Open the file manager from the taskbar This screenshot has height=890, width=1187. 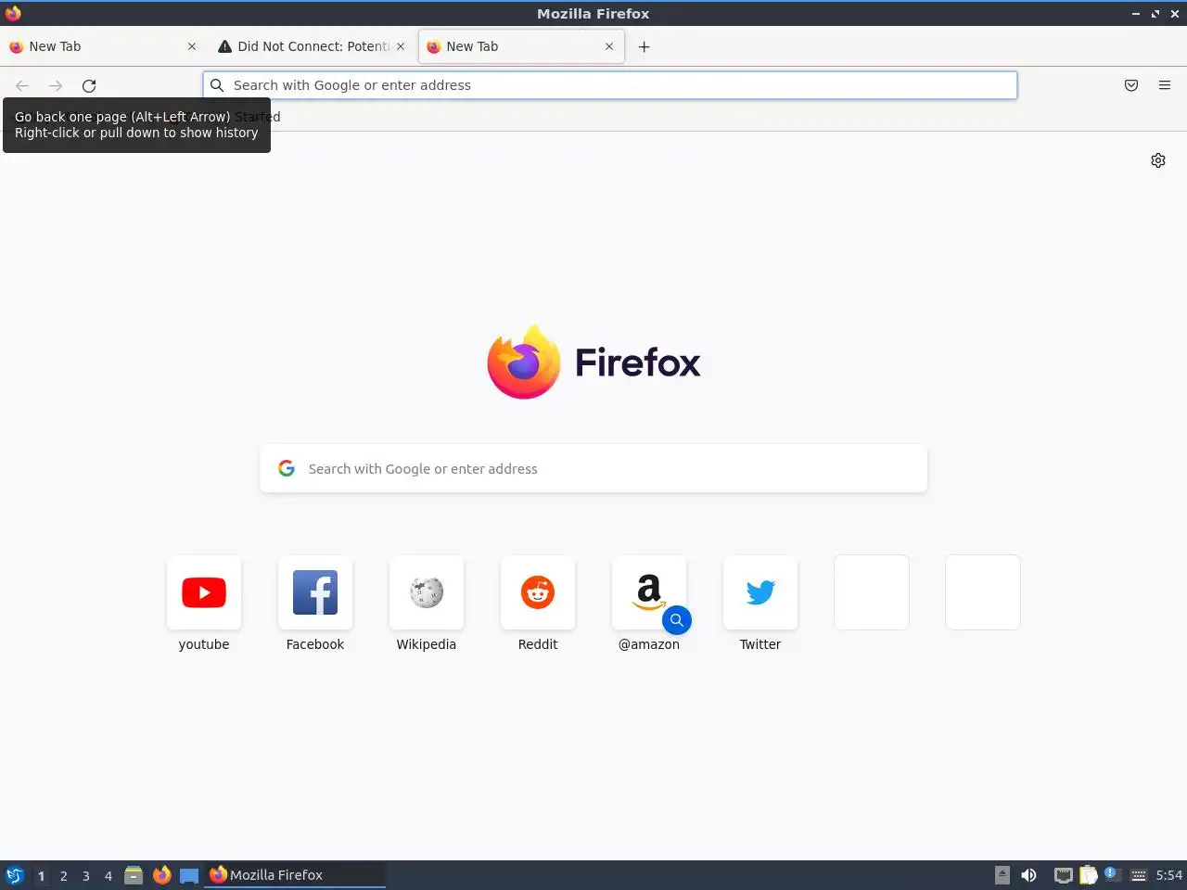pyautogui.click(x=134, y=875)
